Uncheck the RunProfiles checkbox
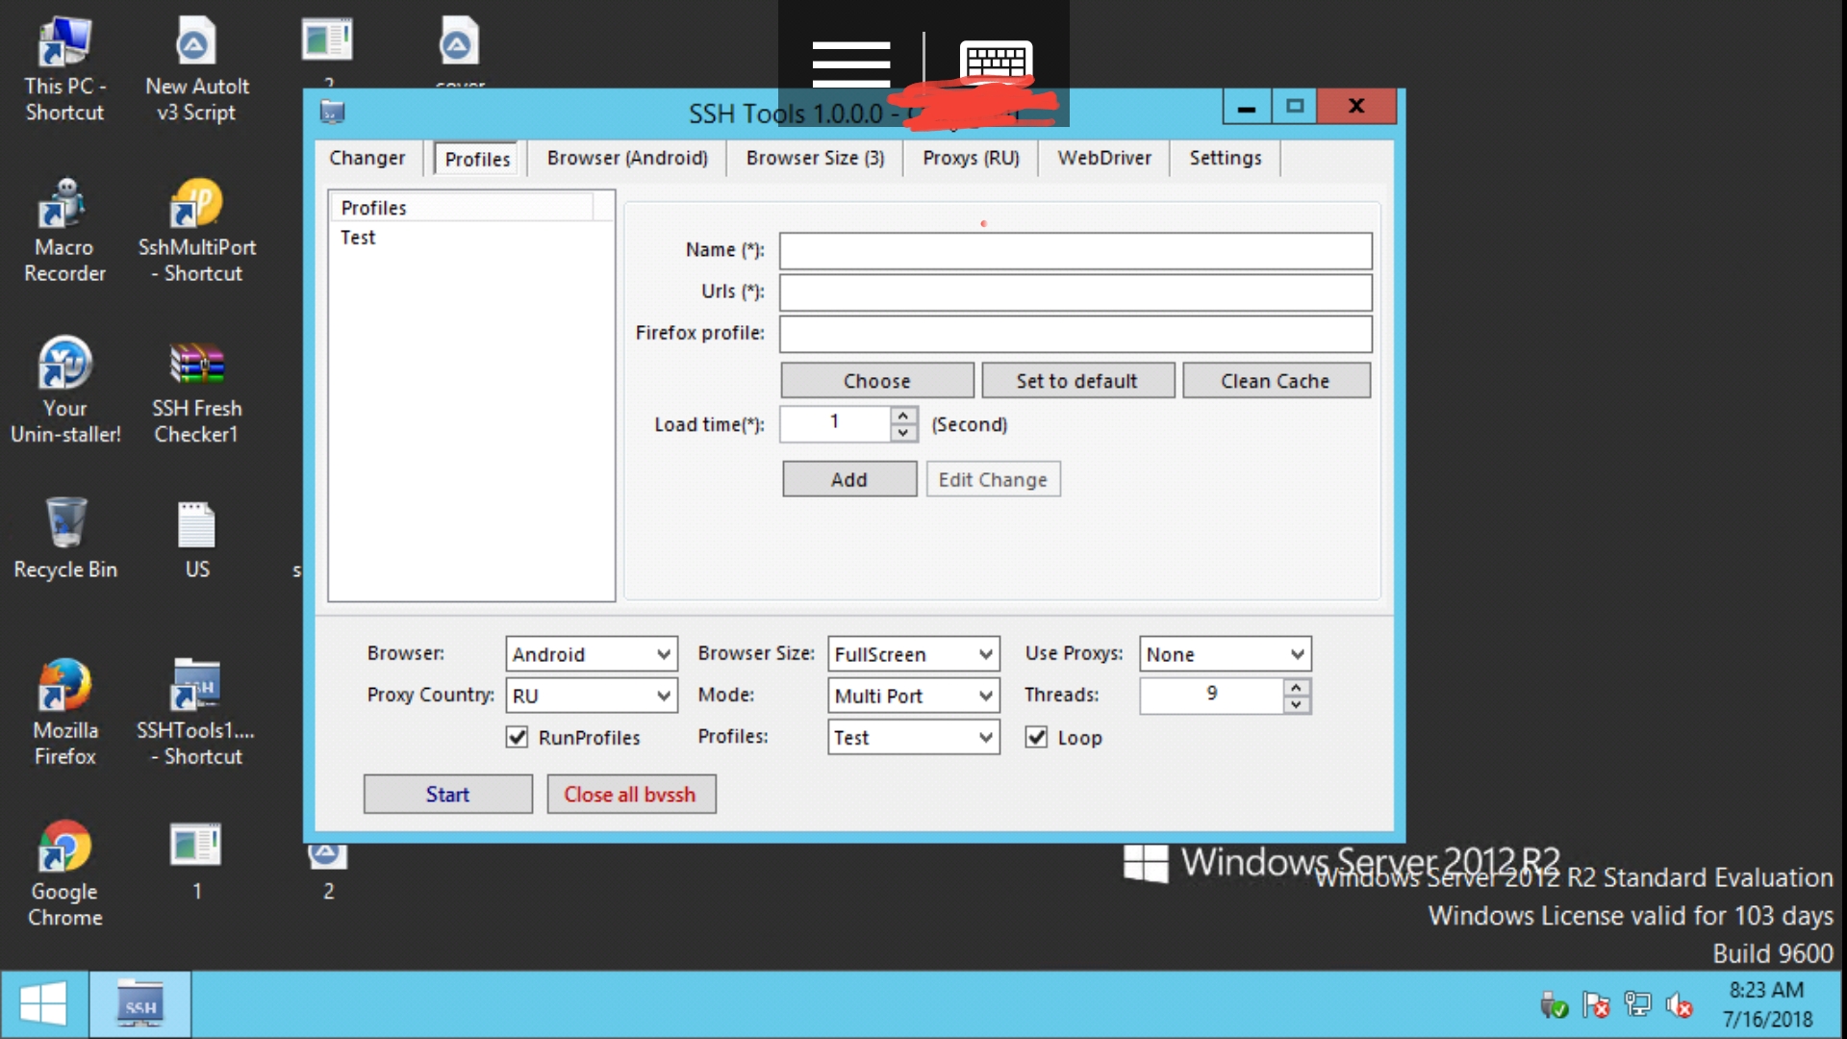The height and width of the screenshot is (1039, 1847). click(x=518, y=738)
